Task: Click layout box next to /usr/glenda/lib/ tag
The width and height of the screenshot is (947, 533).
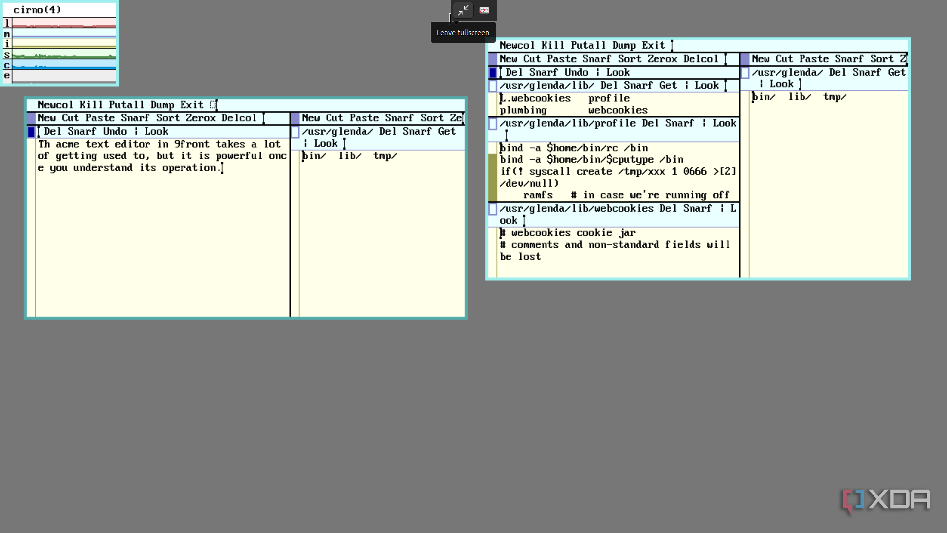Action: (492, 86)
